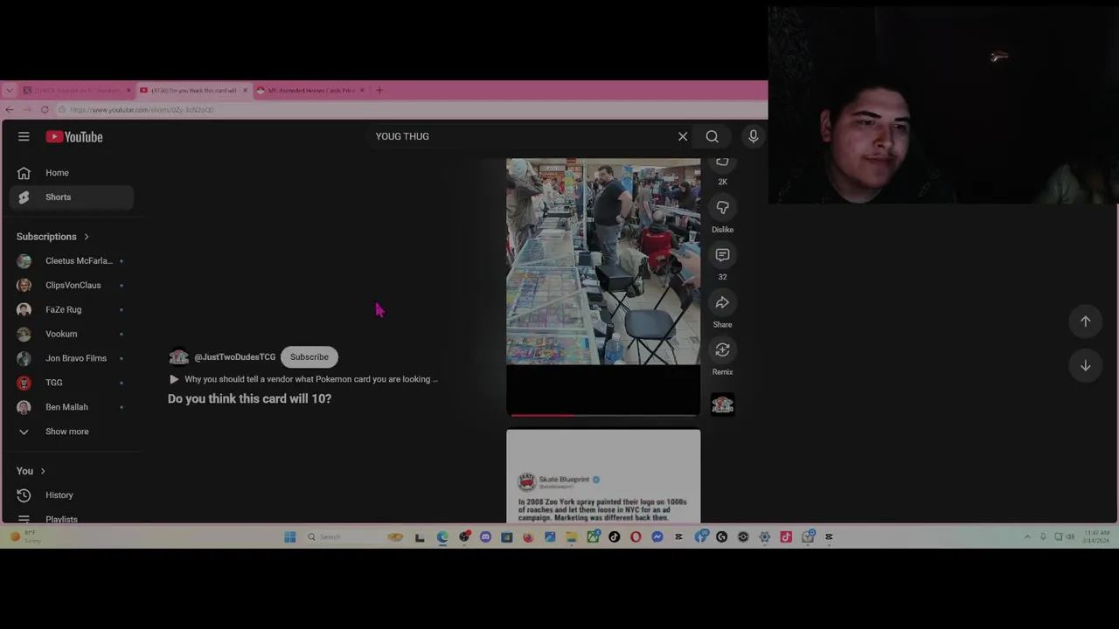Open History in the sidebar
This screenshot has height=629, width=1119.
[x=72, y=495]
